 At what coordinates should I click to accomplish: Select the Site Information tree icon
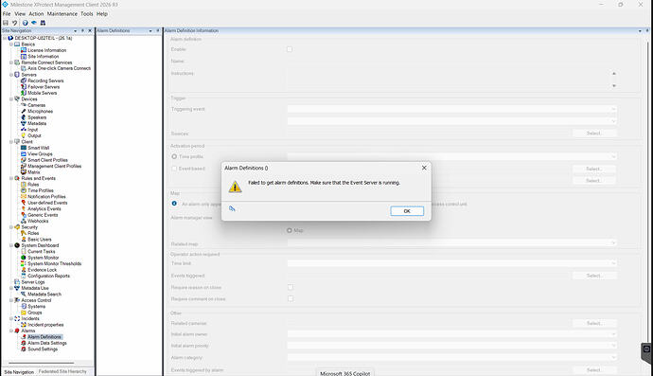pos(24,56)
